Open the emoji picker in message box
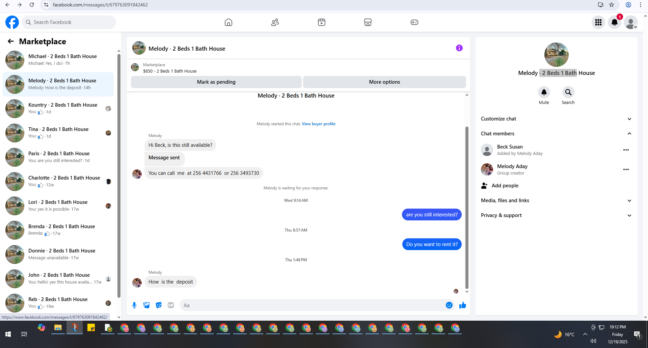 coord(449,305)
